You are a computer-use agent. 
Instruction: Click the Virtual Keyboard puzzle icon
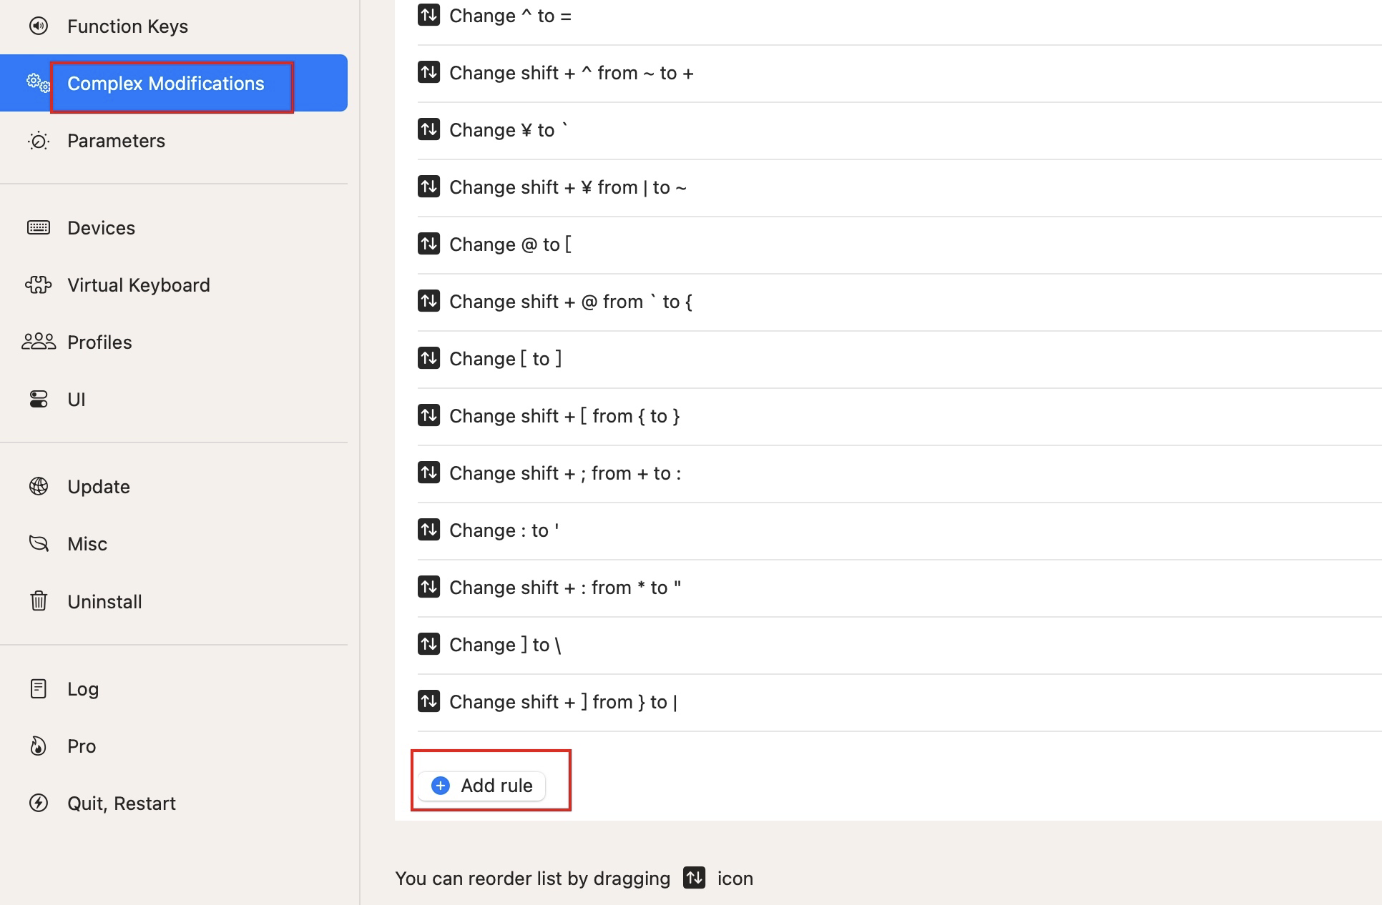(x=39, y=285)
